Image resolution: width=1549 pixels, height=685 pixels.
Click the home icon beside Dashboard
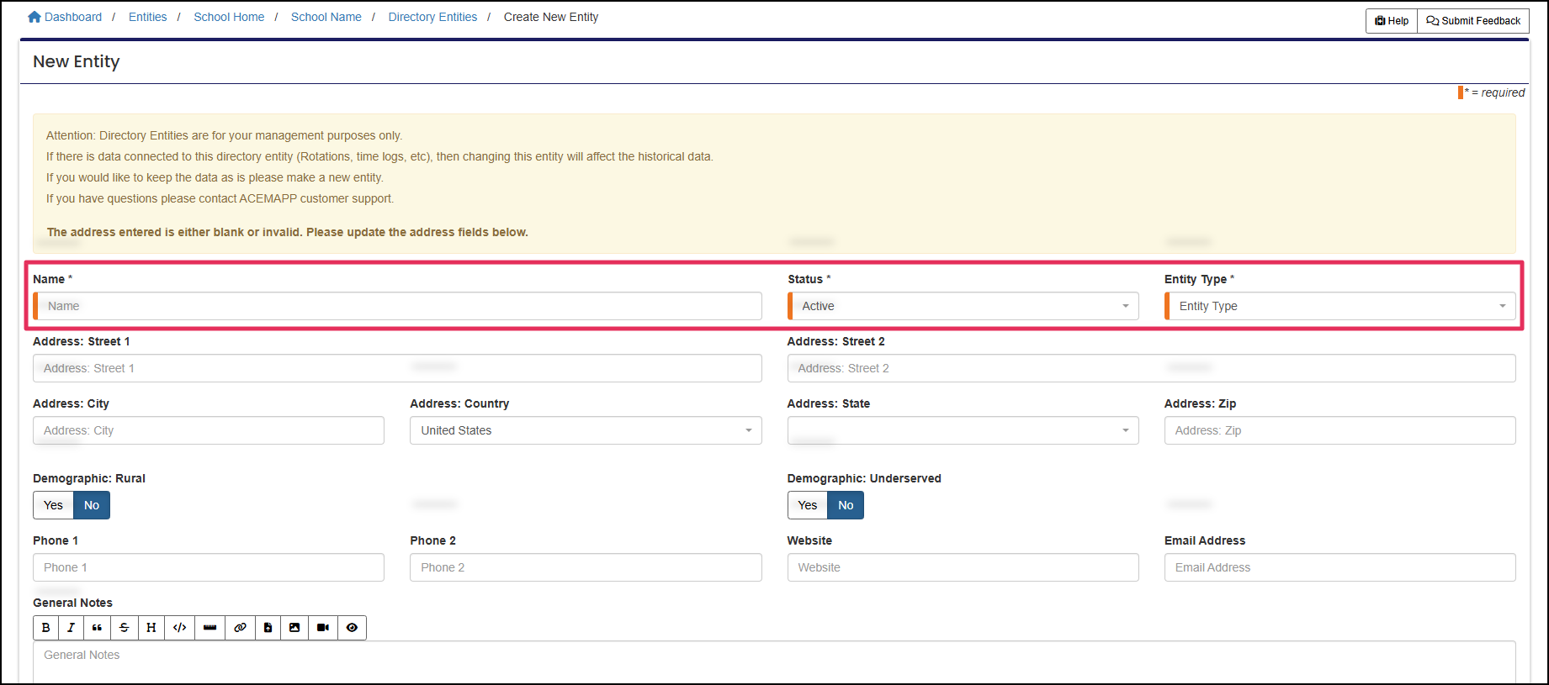[34, 17]
